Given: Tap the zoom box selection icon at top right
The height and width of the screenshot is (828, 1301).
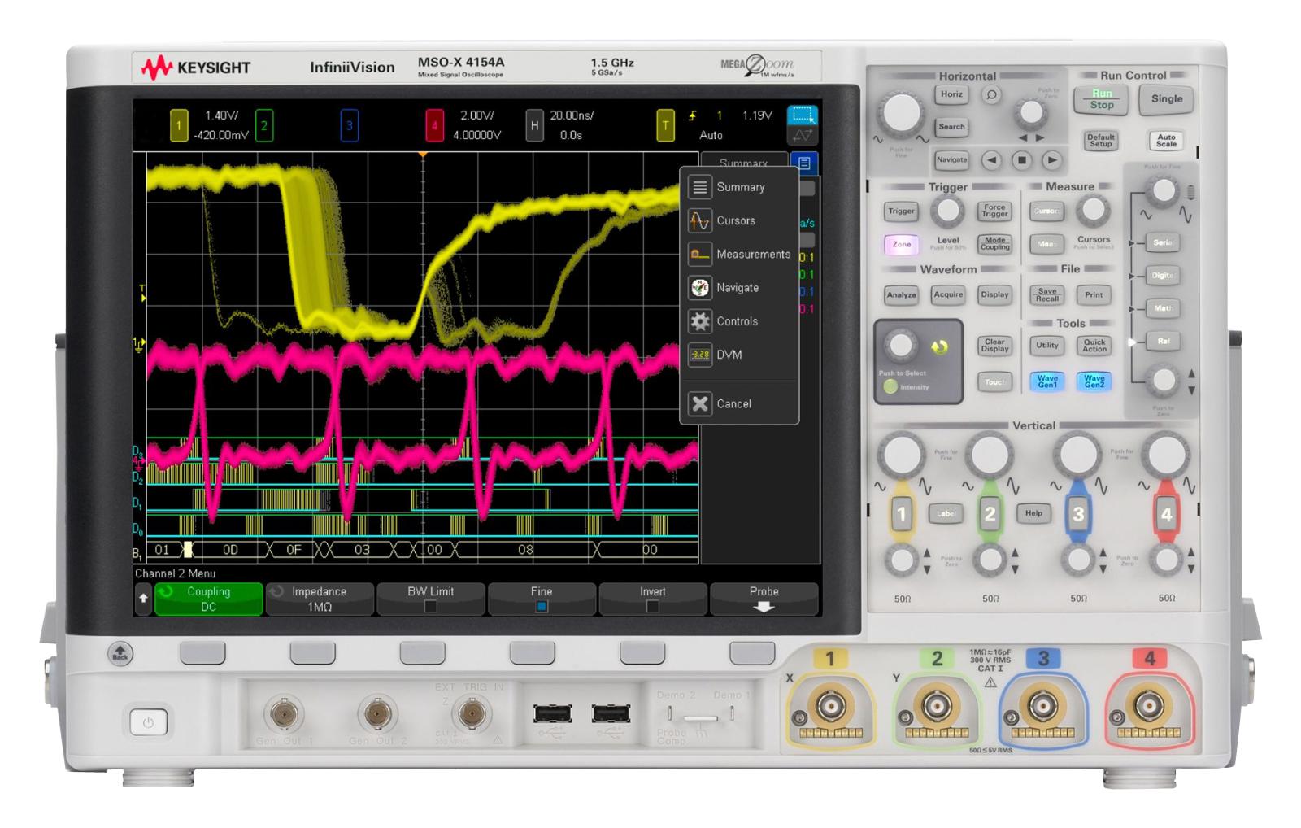Looking at the screenshot, I should pyautogui.click(x=803, y=115).
